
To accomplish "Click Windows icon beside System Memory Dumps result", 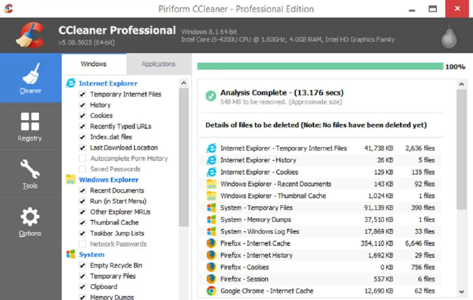I will click(212, 220).
